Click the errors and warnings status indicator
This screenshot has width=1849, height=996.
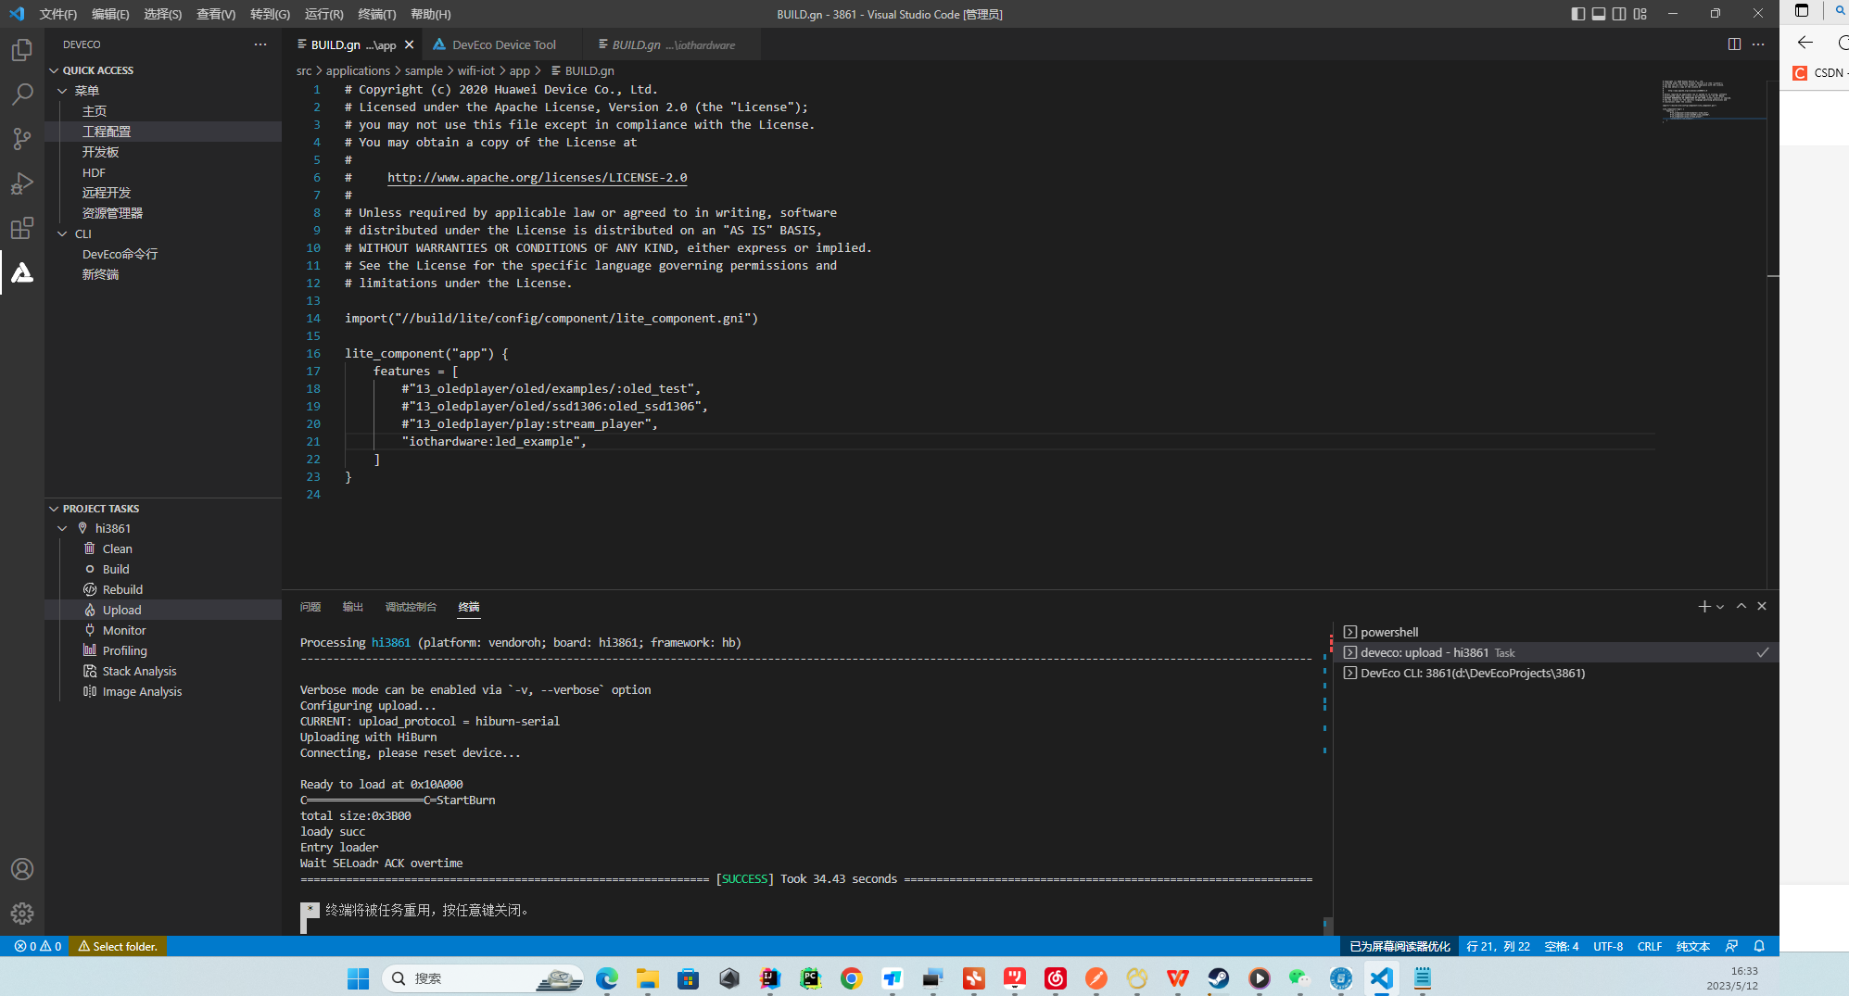pos(38,946)
